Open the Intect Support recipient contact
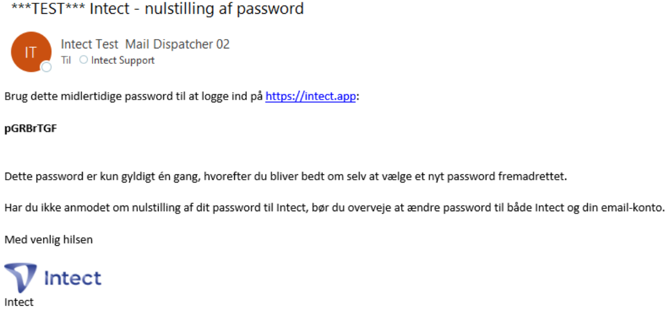Viewport: 671px width, 309px height. [x=123, y=60]
